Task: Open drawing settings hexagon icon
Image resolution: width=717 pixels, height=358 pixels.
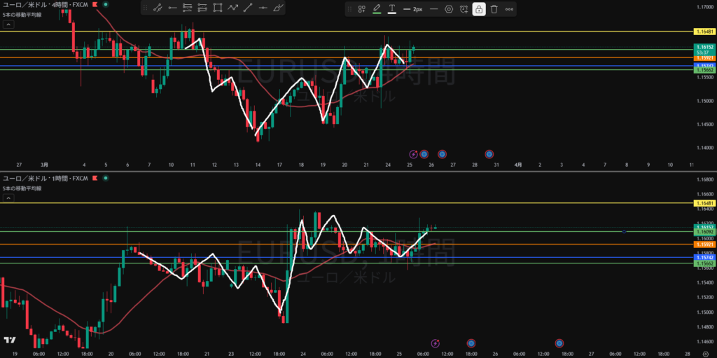Action: click(x=449, y=9)
